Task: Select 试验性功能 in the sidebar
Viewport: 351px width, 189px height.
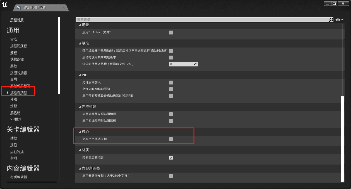Action: pos(18,93)
